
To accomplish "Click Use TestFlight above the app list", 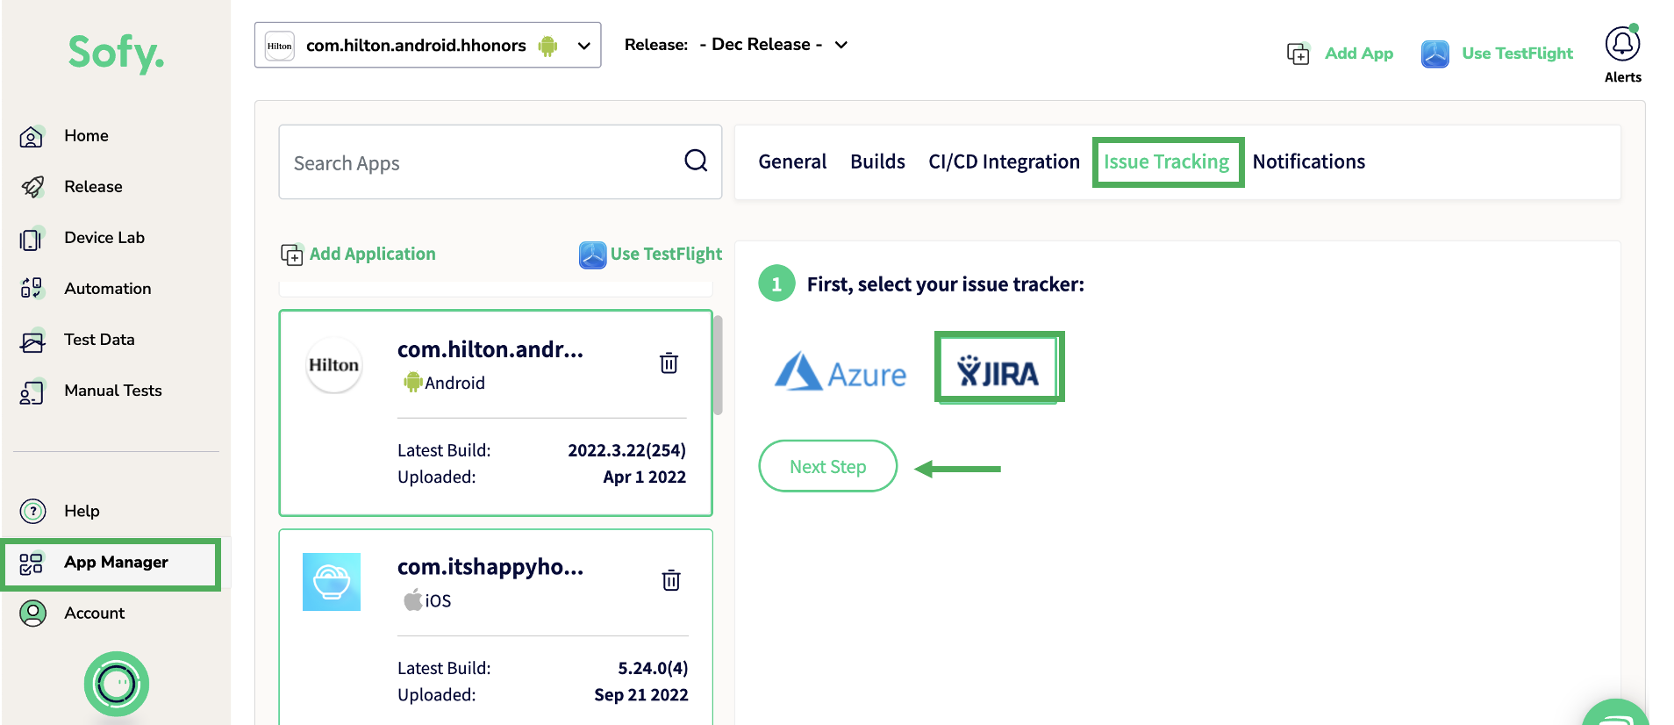I will (x=650, y=254).
